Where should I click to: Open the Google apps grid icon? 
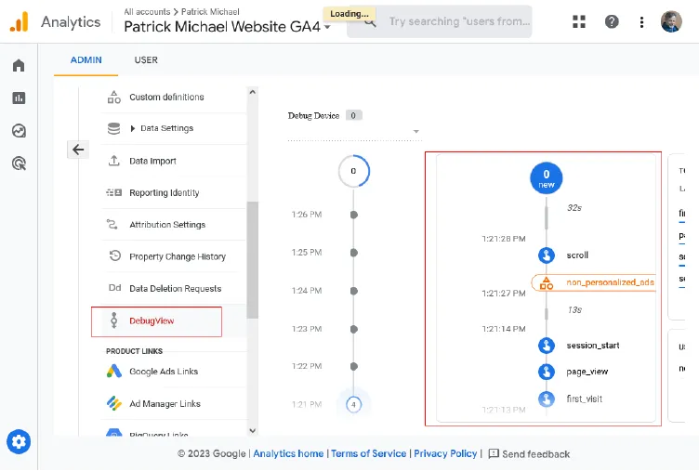click(x=579, y=21)
